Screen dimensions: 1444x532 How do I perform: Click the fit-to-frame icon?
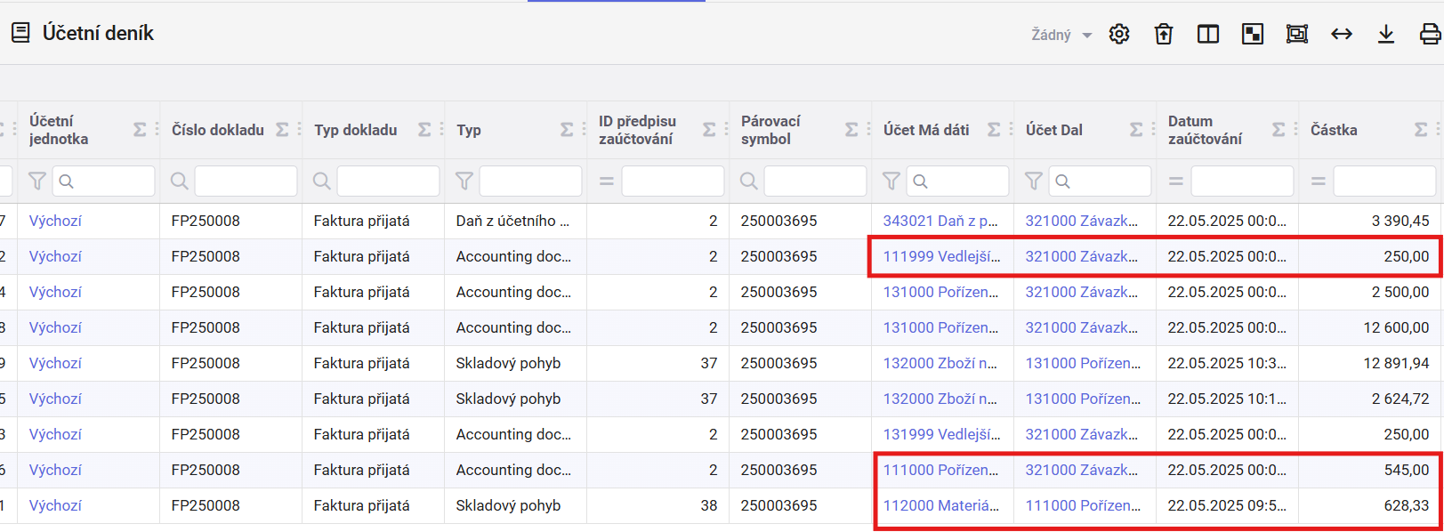(x=1297, y=34)
